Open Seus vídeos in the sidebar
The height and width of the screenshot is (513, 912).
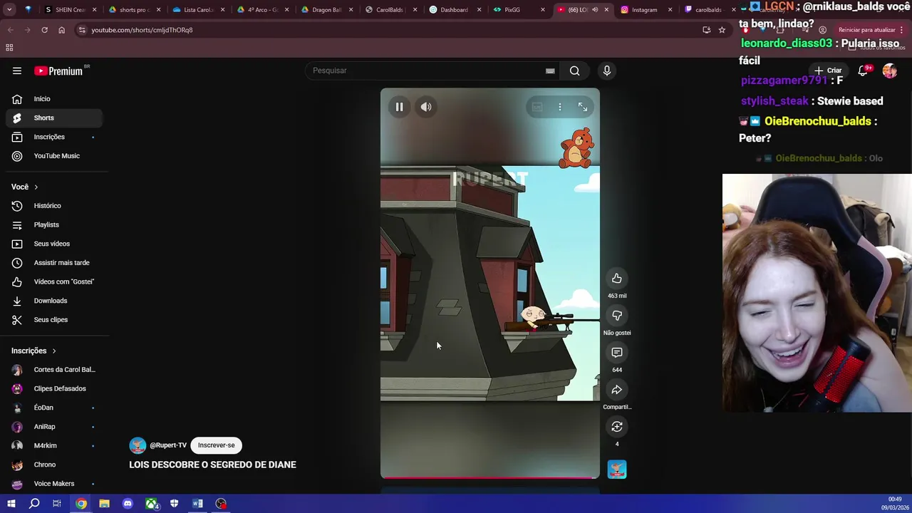tap(54, 244)
